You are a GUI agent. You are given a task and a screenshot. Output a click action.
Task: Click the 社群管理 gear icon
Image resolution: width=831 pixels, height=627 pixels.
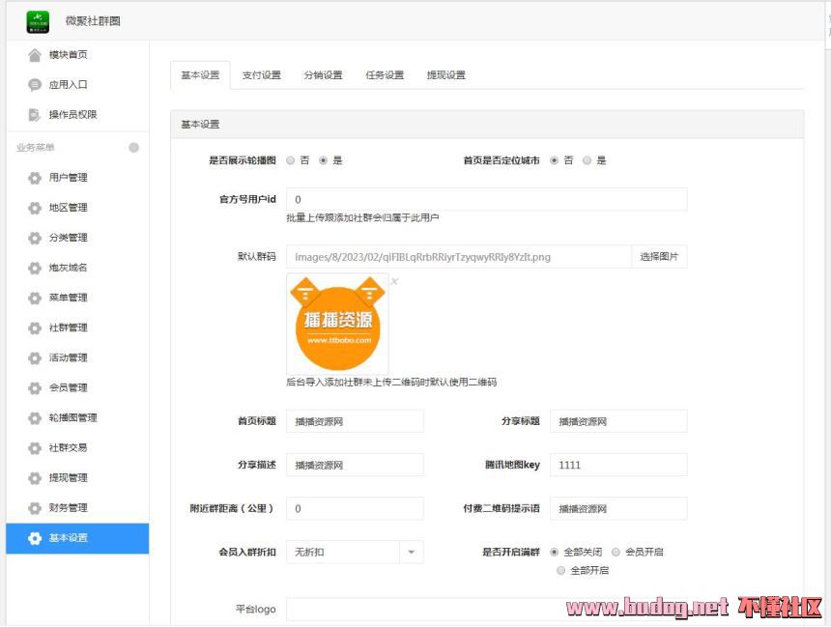click(35, 328)
